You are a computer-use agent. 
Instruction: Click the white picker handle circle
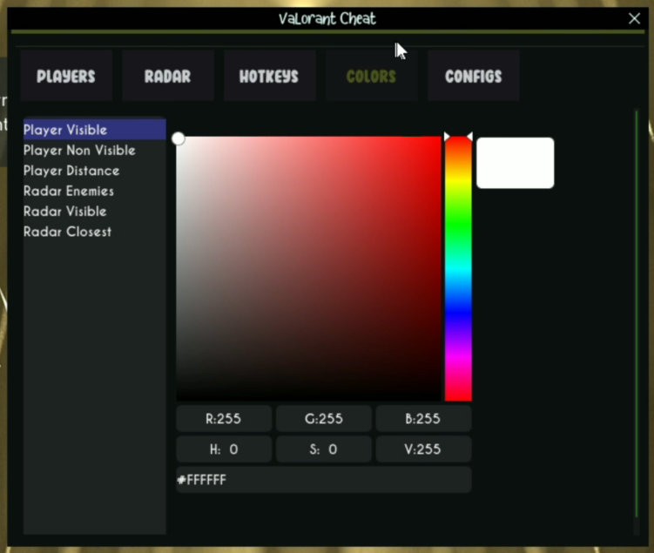click(x=179, y=138)
